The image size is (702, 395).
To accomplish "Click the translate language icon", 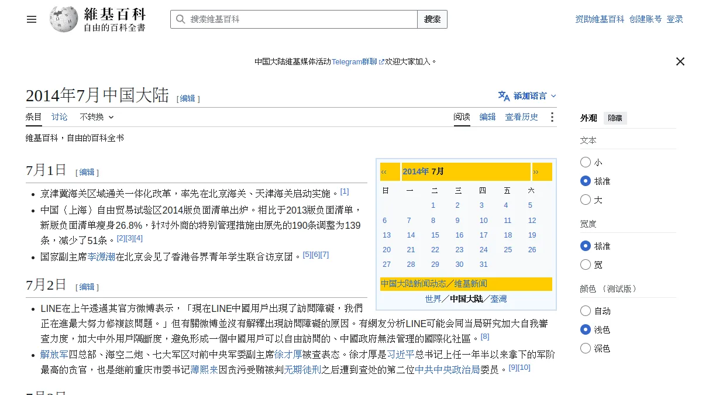I will pyautogui.click(x=504, y=96).
